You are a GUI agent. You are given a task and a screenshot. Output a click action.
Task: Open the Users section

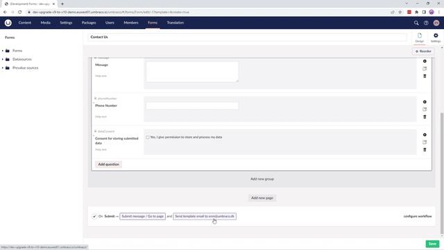[110, 23]
